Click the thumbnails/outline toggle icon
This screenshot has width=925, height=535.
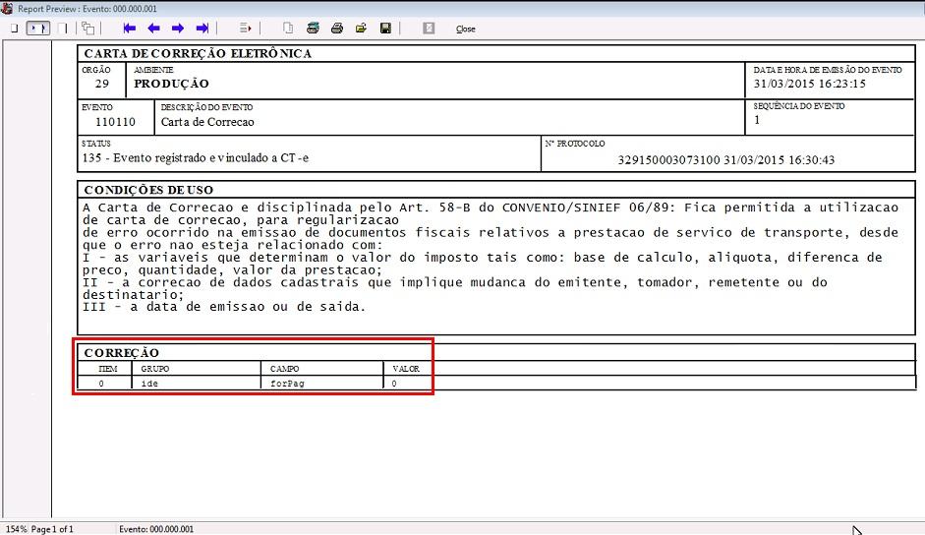click(87, 29)
